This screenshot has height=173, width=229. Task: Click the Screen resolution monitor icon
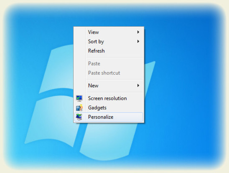79,98
